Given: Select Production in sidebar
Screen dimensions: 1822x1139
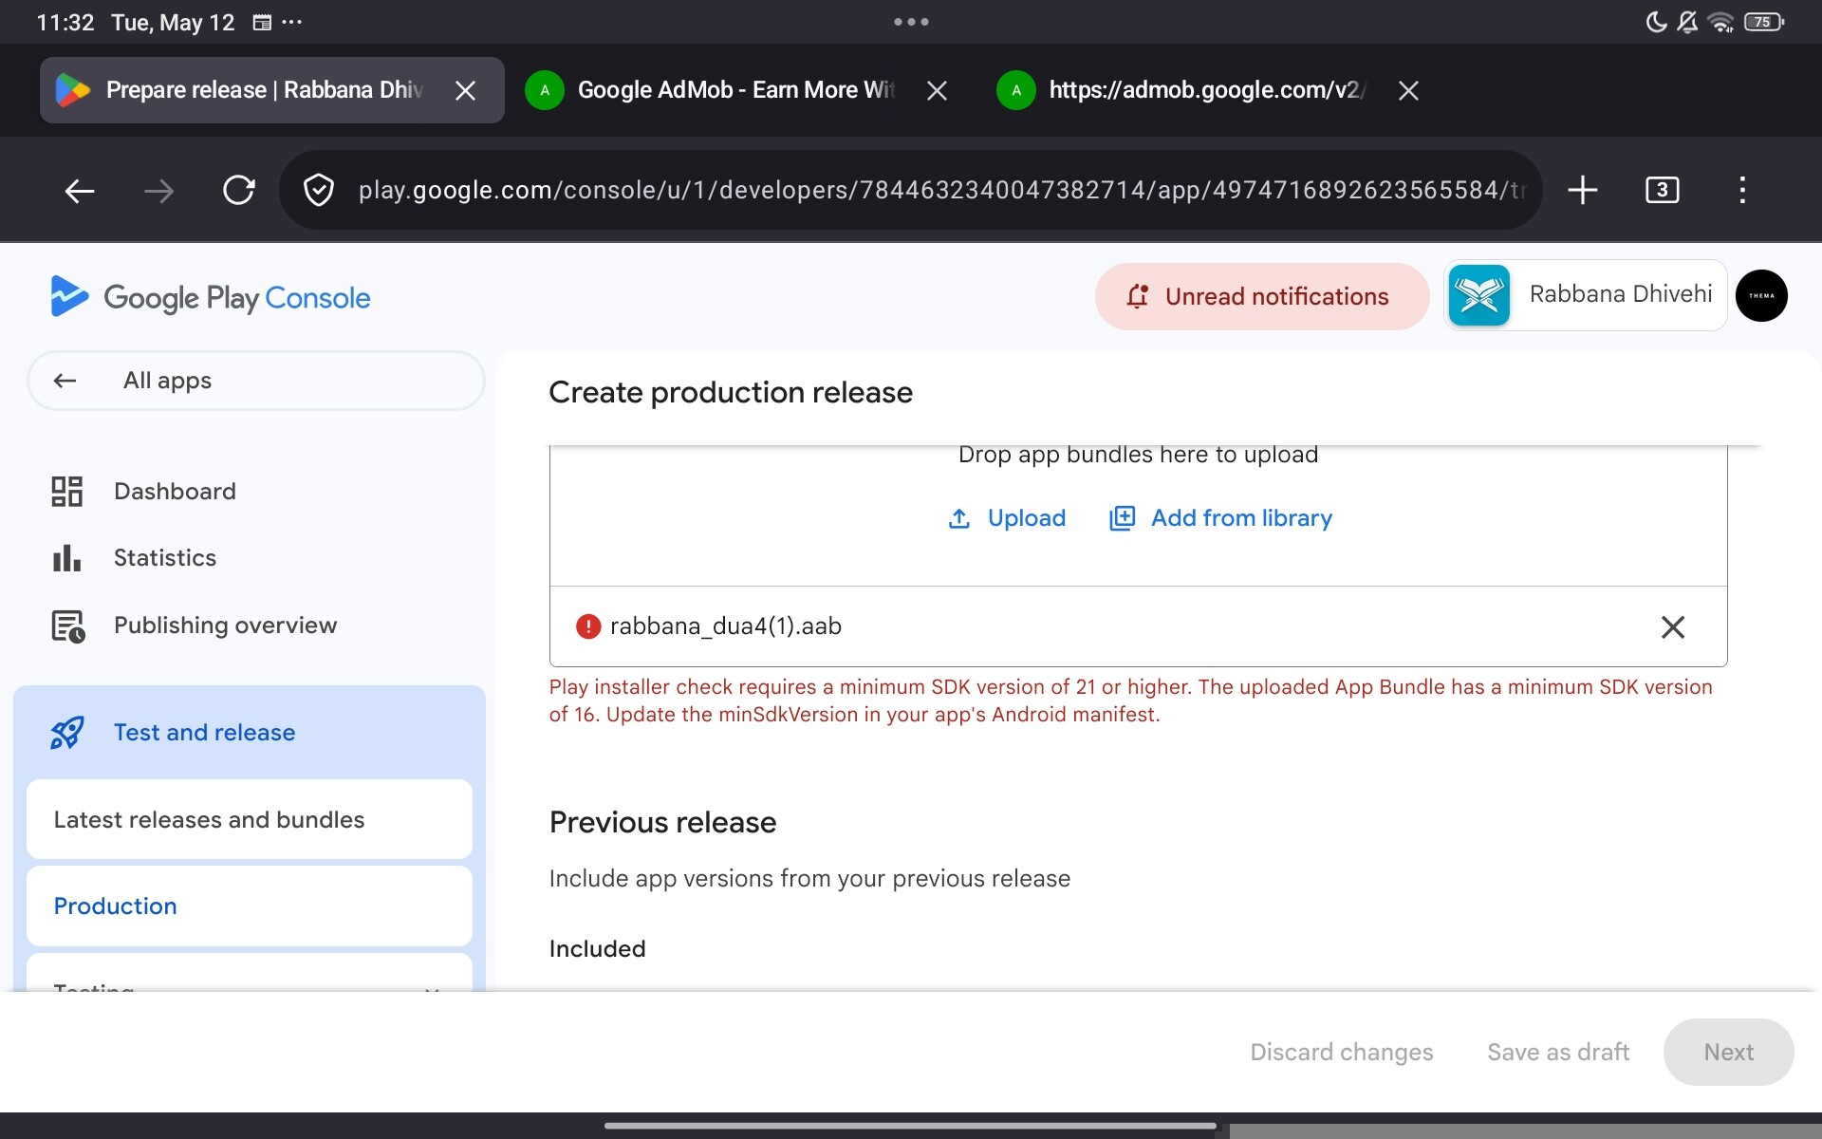Looking at the screenshot, I should tap(250, 906).
